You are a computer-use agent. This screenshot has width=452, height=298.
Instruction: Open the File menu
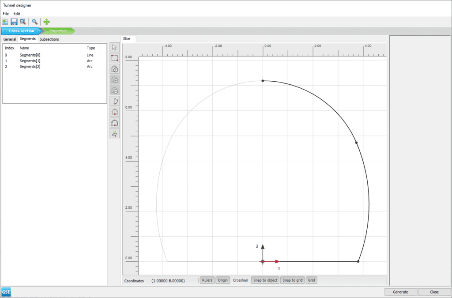[5, 13]
